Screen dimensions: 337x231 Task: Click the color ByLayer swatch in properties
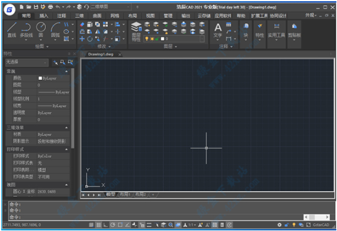pyautogui.click(x=40, y=78)
